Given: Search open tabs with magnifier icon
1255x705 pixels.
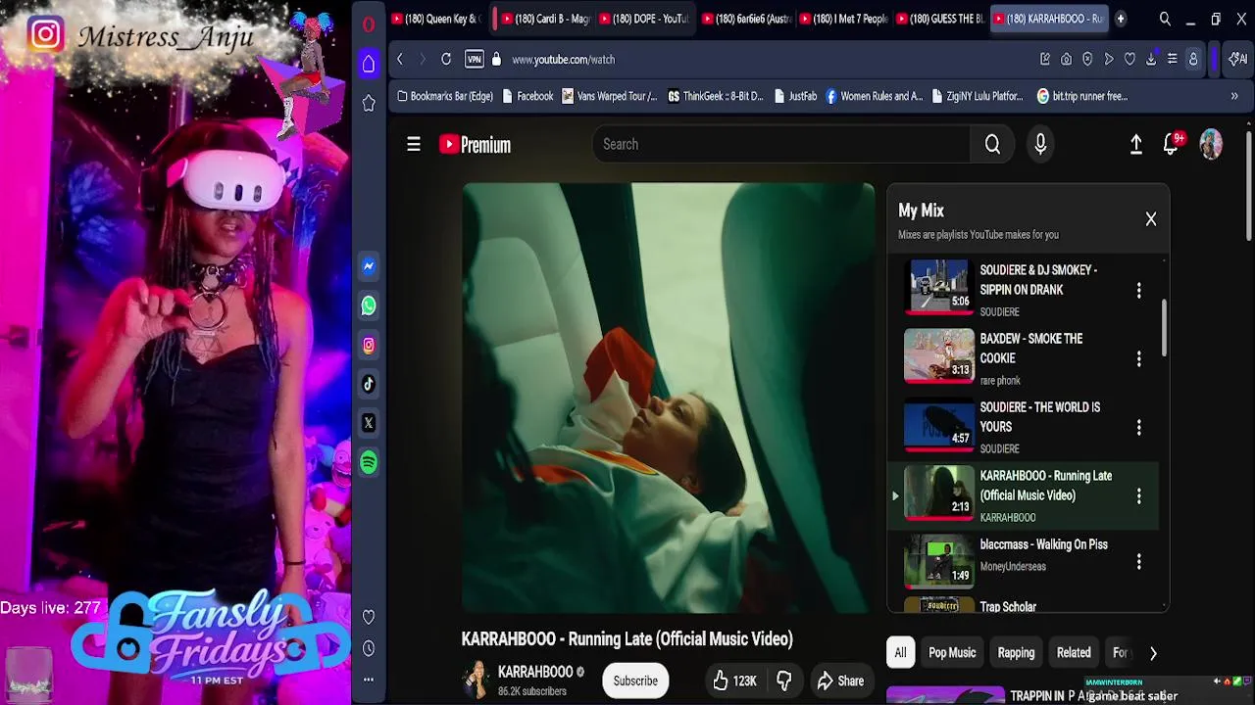Looking at the screenshot, I should click(1165, 19).
